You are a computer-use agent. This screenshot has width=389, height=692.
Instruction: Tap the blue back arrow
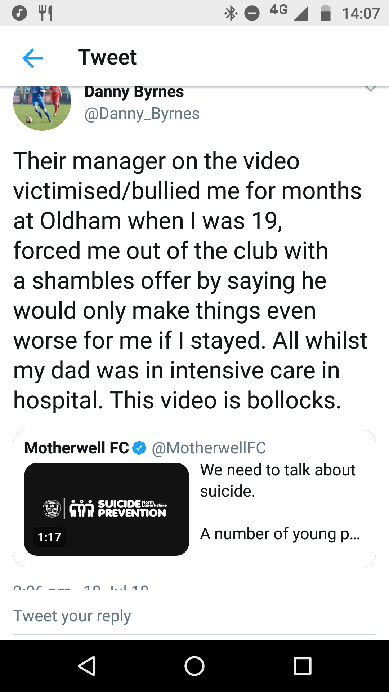pyautogui.click(x=32, y=58)
